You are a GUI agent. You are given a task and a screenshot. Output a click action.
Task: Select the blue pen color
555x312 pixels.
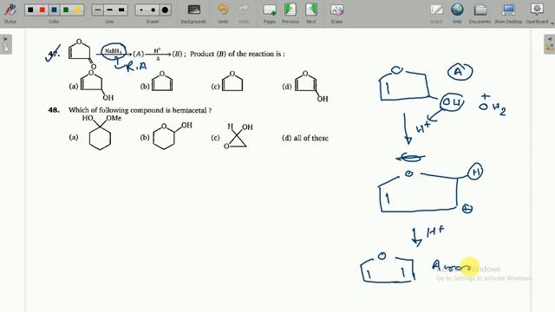coord(54,10)
